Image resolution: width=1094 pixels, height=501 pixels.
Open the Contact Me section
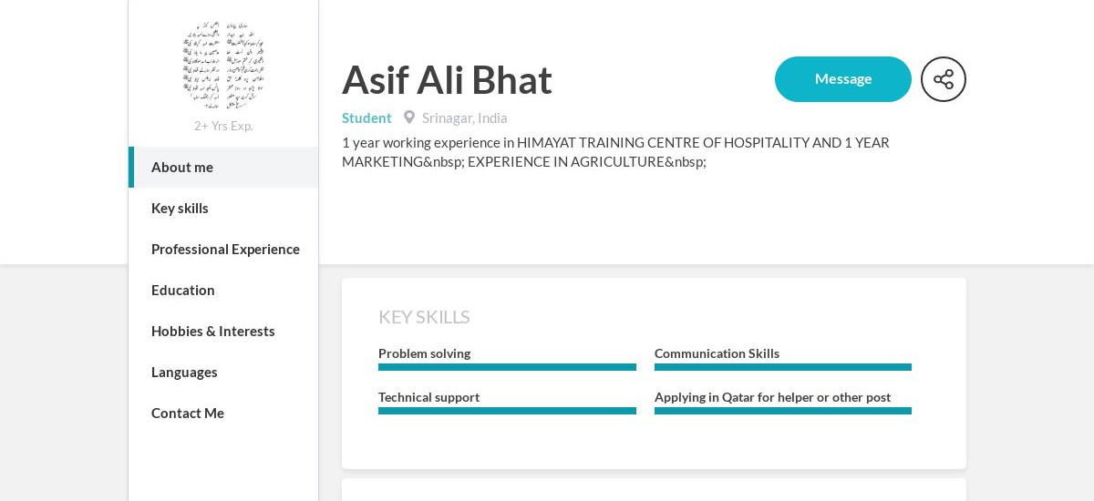[x=223, y=413]
